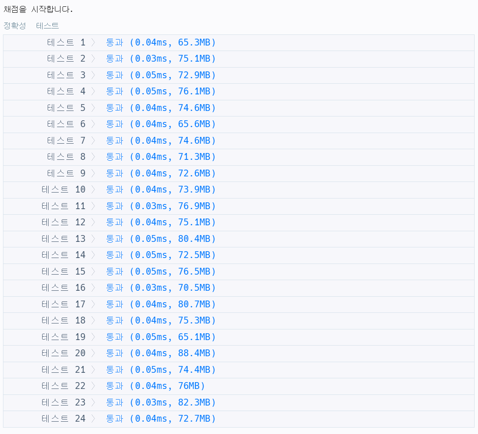Click the chevron beside 테스트 12
Screen dimensions: 478x434
pyautogui.click(x=93, y=222)
